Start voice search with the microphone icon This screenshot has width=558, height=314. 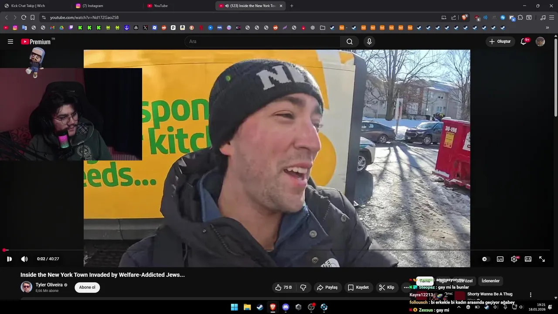[x=369, y=41]
